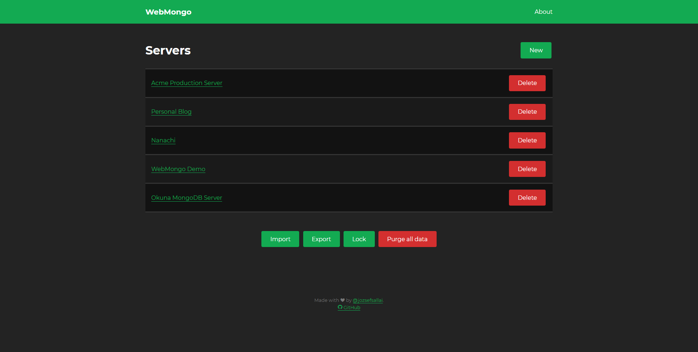698x352 pixels.
Task: Delete the Okuna MongoDB Server
Action: click(x=527, y=197)
